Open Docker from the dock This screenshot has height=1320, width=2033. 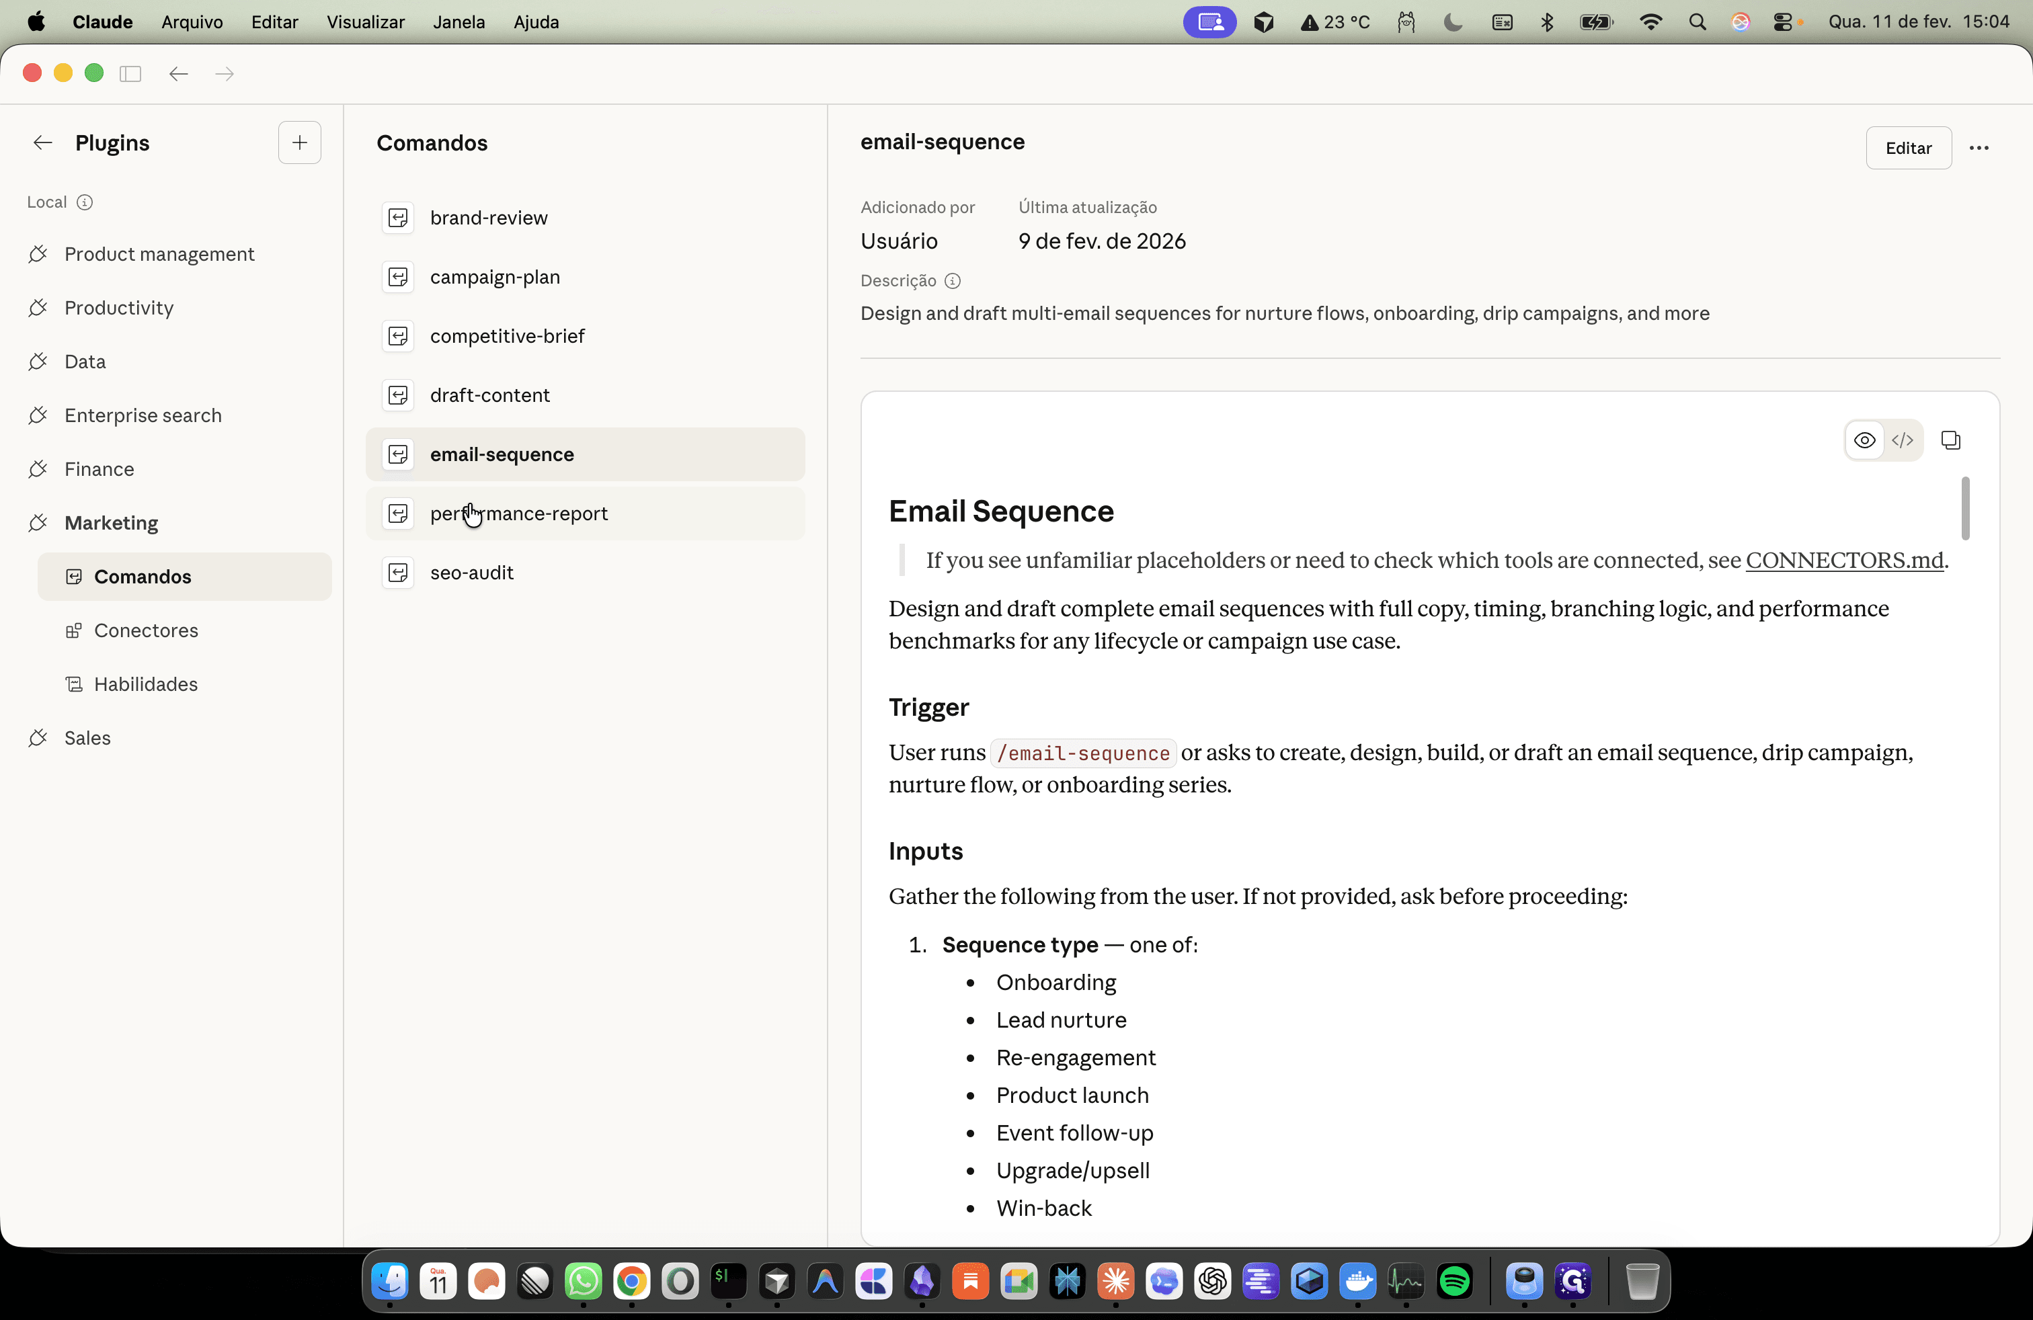pyautogui.click(x=1357, y=1282)
